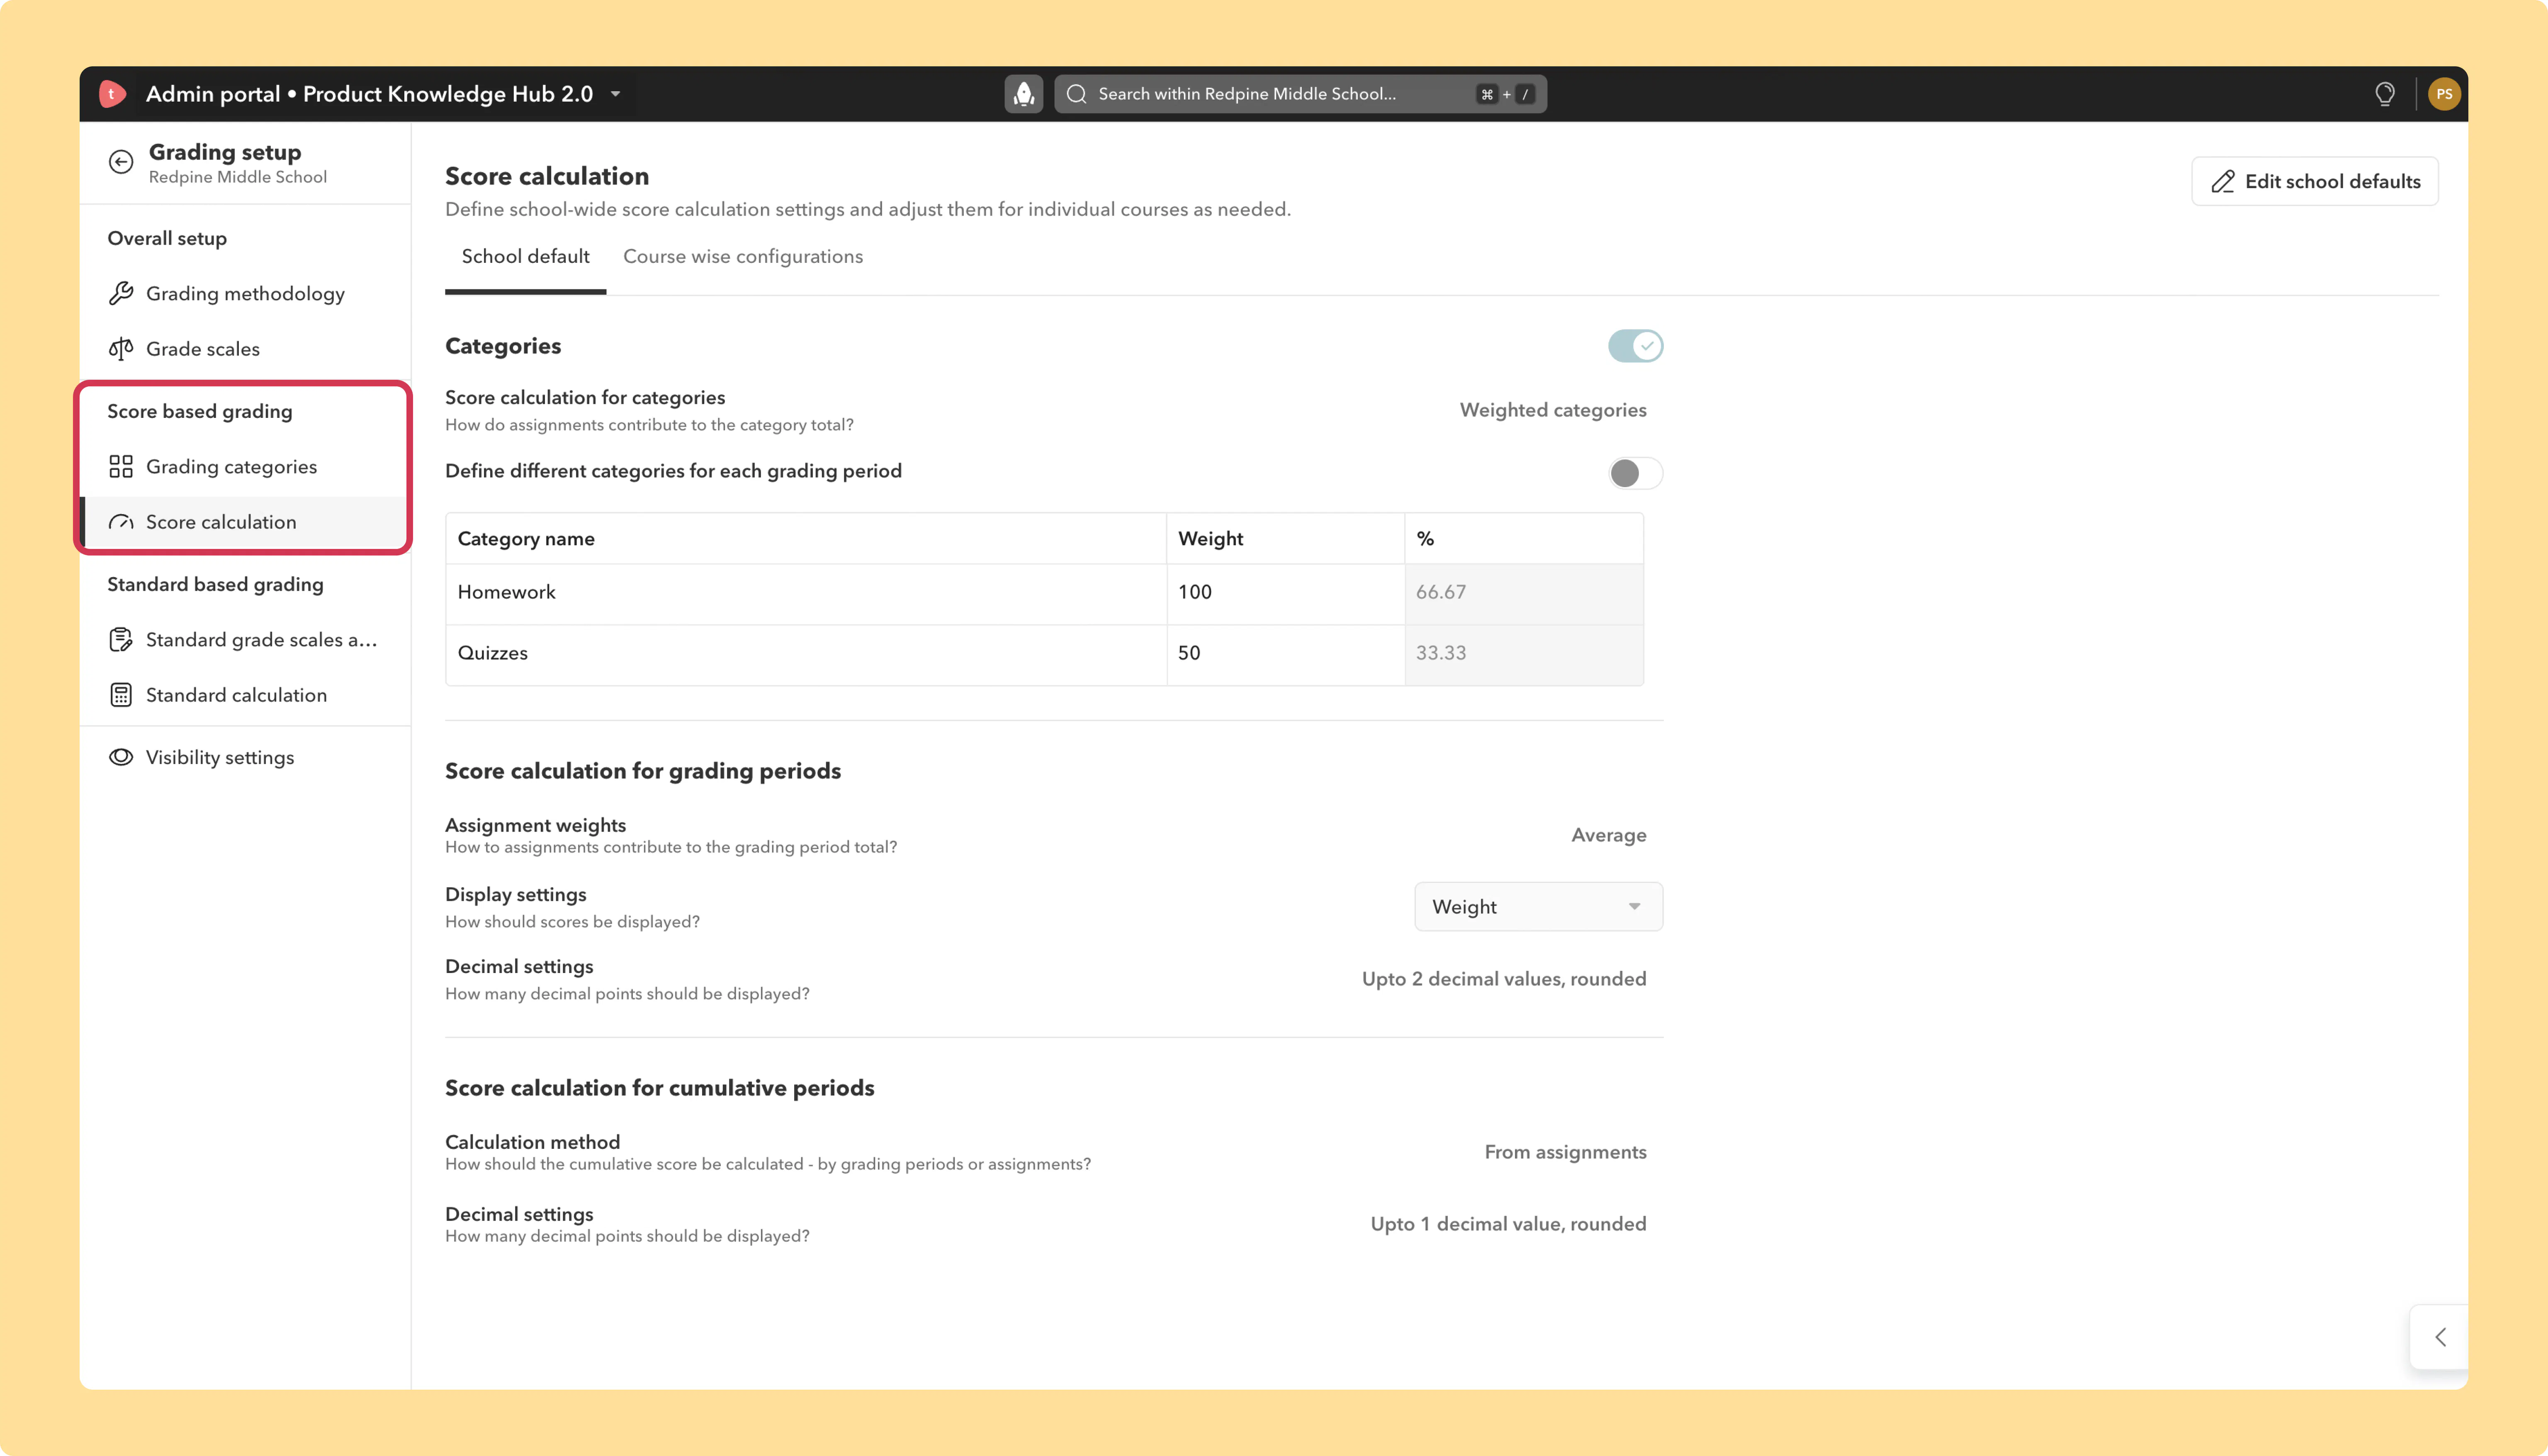Go back using the Grading setup arrow
The height and width of the screenshot is (1456, 2548).
click(x=121, y=162)
